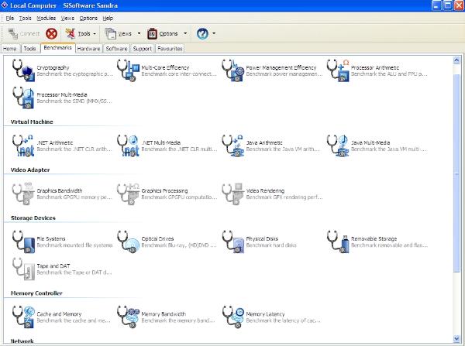This screenshot has width=465, height=346.
Task: Select the Benchmarks tab
Action: click(x=58, y=48)
